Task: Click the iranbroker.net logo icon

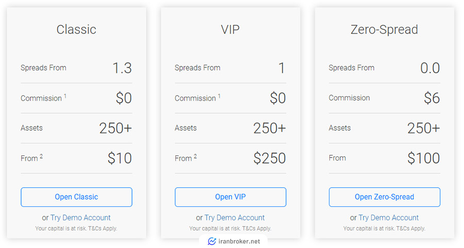Action: (x=212, y=241)
